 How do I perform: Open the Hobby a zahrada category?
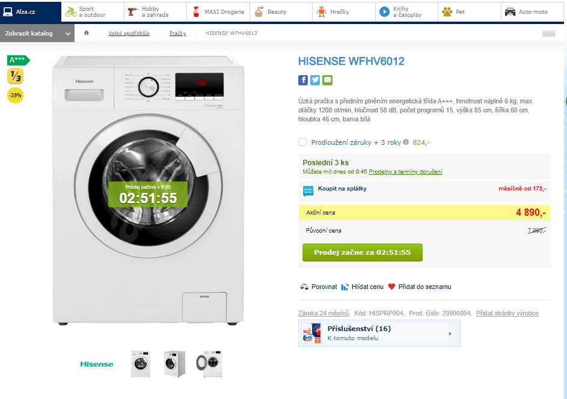pos(155,11)
